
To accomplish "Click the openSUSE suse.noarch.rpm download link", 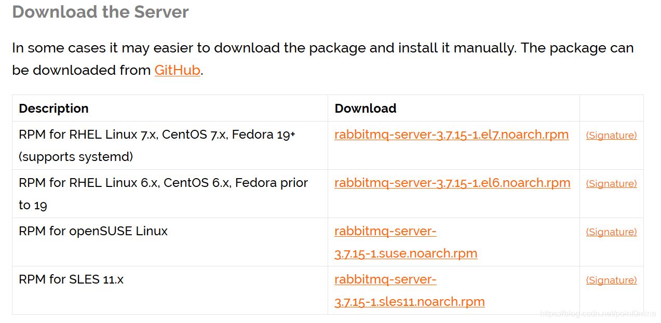I will [x=406, y=242].
